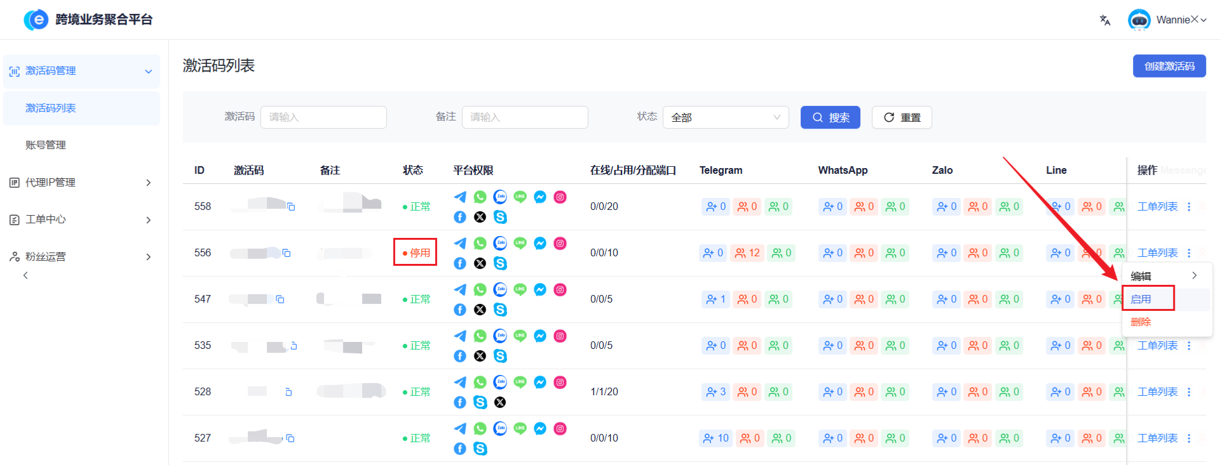
Task: Copy the activation code for ID 527
Action: pos(290,438)
